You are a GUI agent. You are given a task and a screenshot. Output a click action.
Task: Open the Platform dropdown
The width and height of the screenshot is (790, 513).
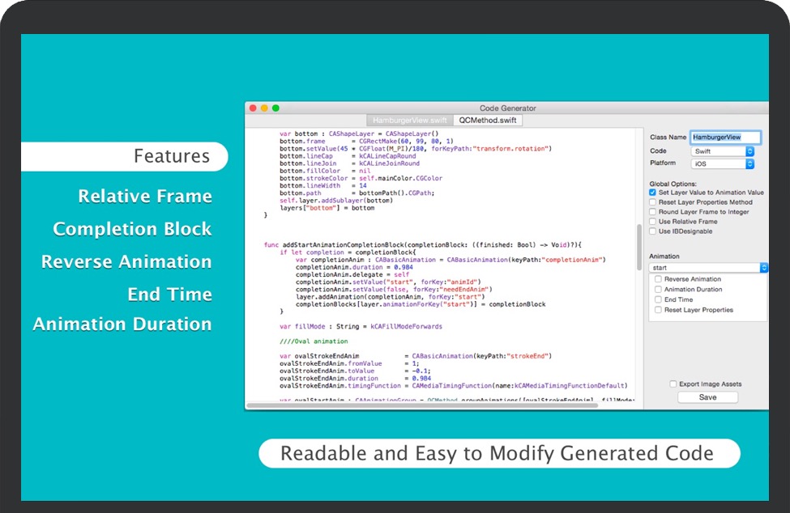(x=723, y=163)
